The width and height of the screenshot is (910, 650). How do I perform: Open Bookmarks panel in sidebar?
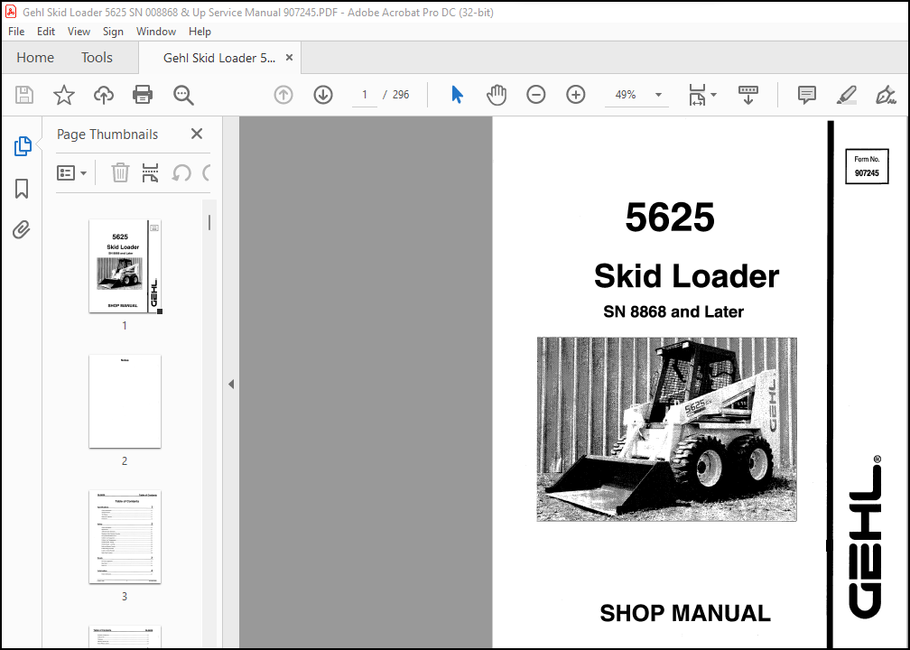[x=22, y=189]
